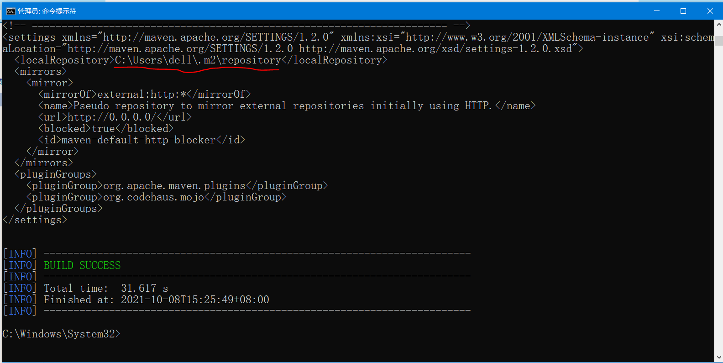Viewport: 723px width, 363px height.
Task: Click the localRepository path C:\Users\dell\.m2\repository
Action: tap(198, 60)
